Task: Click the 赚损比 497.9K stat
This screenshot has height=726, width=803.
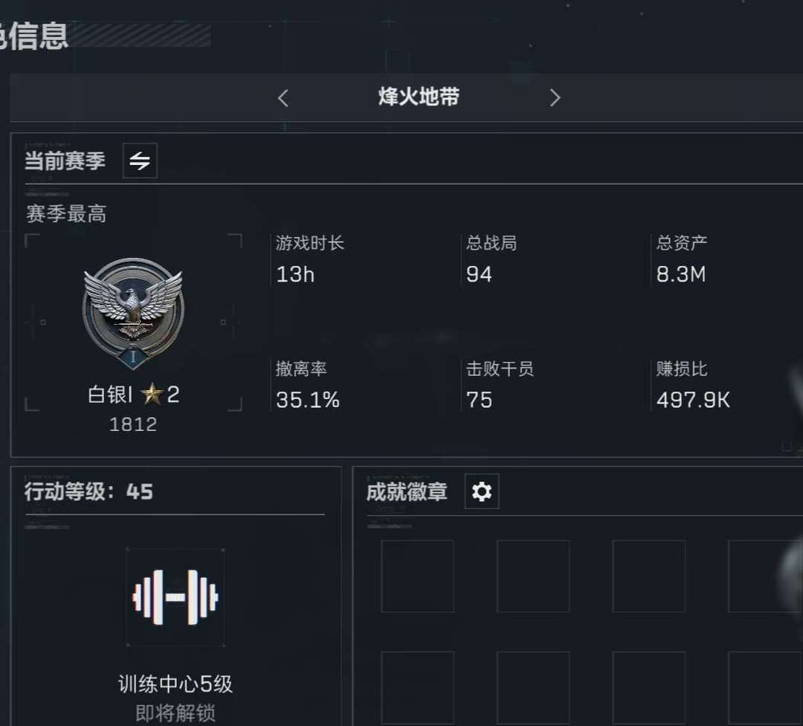Action: coord(694,385)
